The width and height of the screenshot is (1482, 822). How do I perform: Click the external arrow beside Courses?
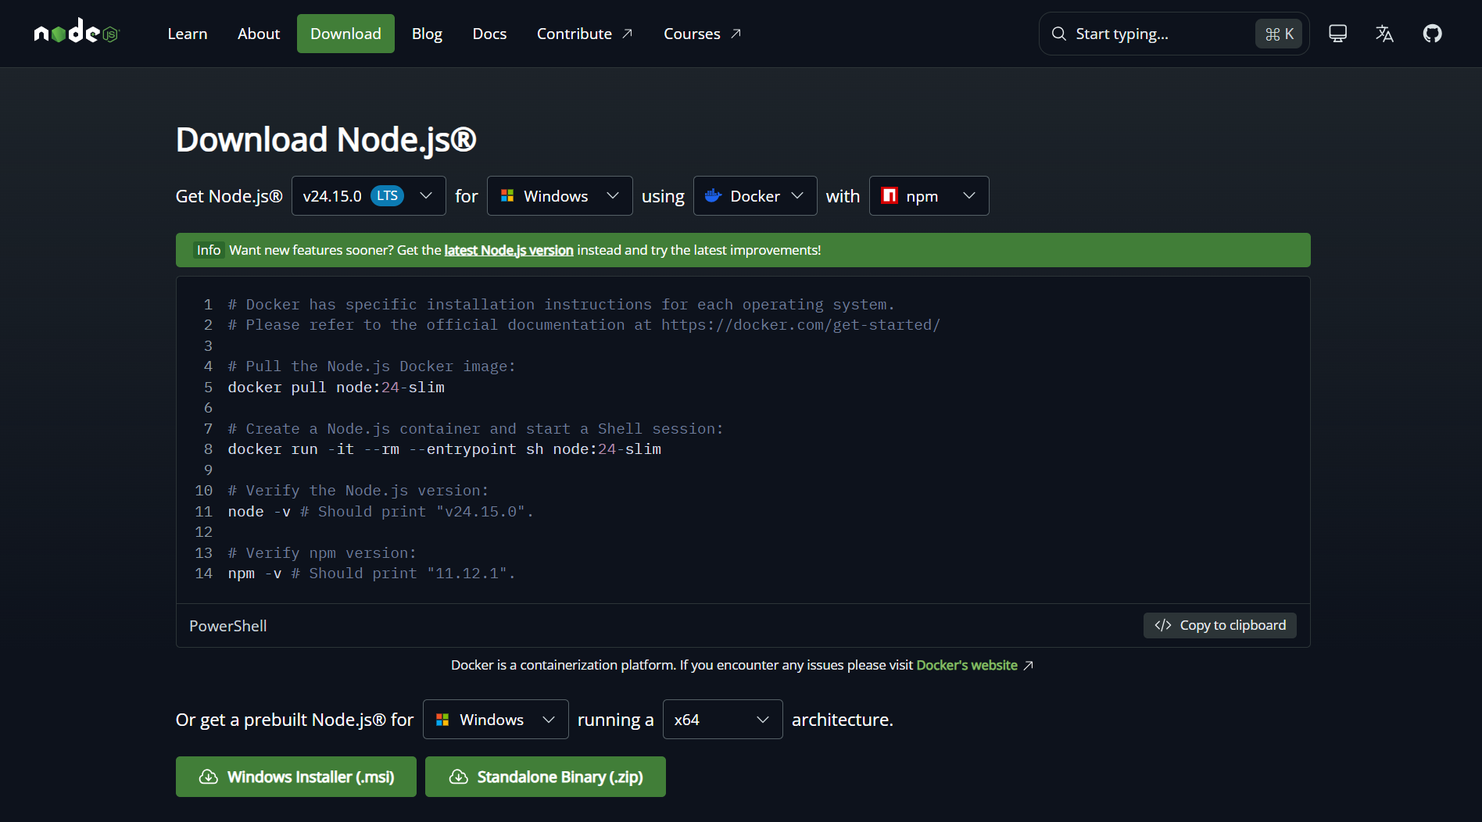pyautogui.click(x=736, y=34)
